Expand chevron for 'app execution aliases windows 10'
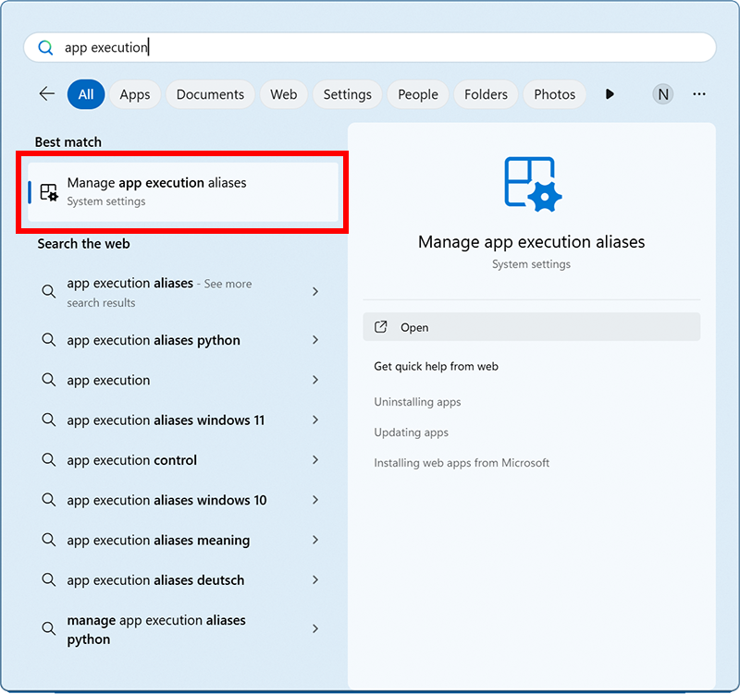 315,500
